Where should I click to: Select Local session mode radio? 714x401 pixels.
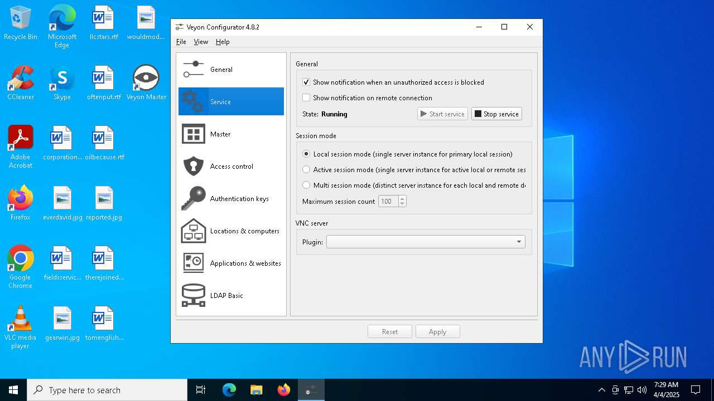click(x=306, y=154)
